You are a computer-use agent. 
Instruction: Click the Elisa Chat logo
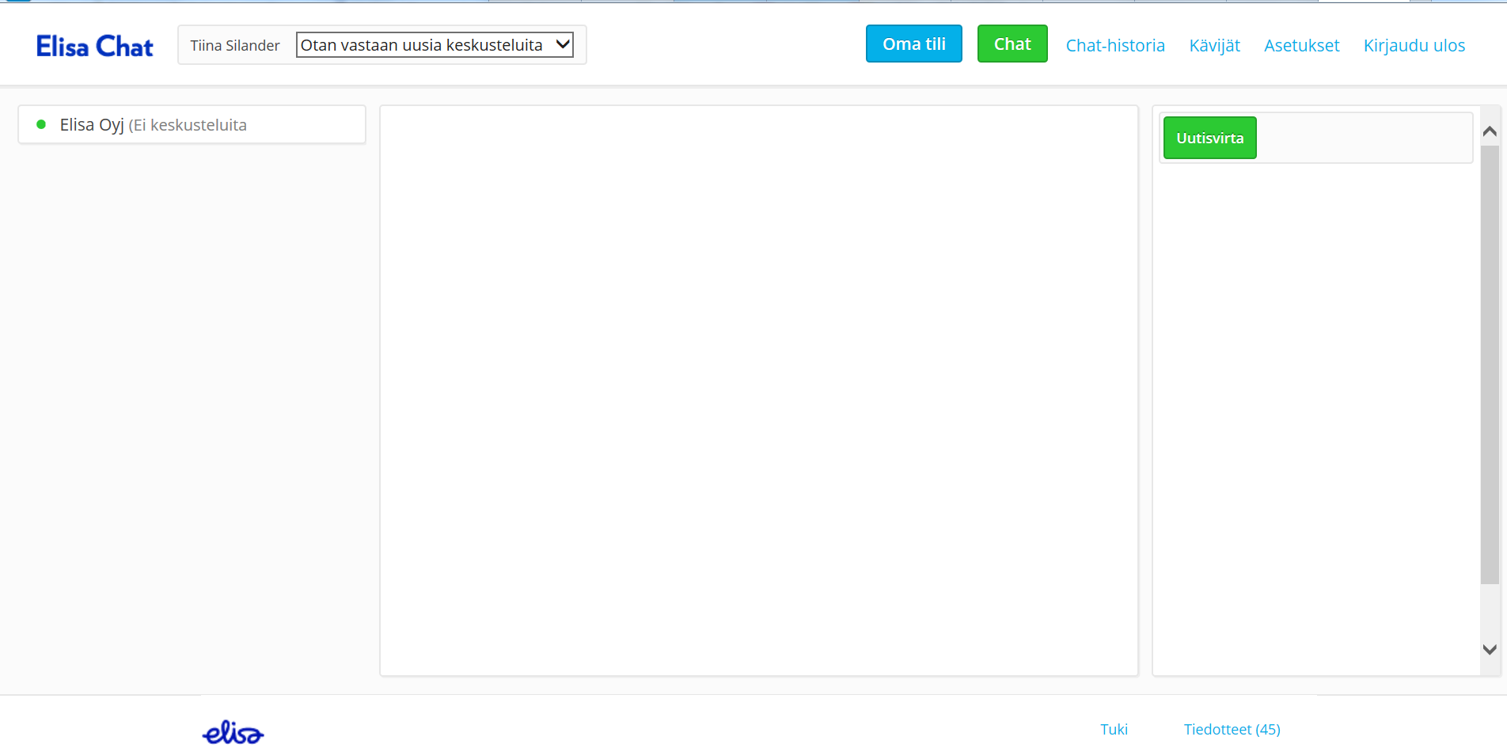95,46
